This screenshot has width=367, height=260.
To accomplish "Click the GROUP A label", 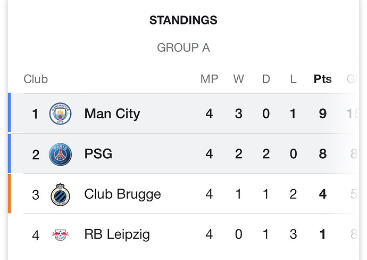I will pos(183,48).
